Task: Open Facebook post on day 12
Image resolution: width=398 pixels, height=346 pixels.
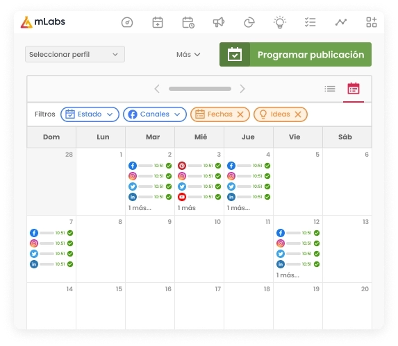Action: point(298,233)
